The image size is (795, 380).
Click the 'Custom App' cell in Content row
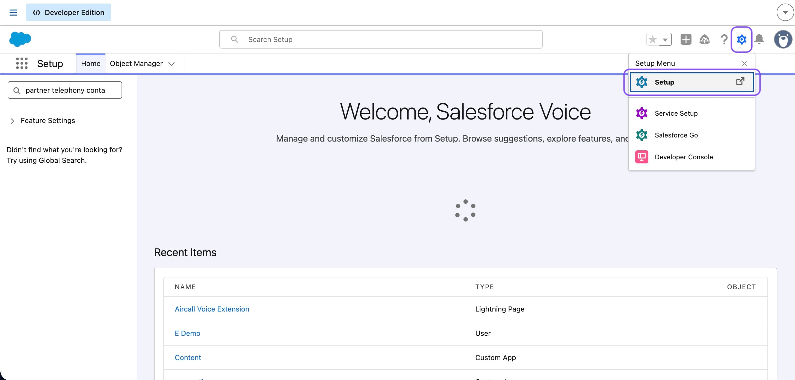click(495, 358)
